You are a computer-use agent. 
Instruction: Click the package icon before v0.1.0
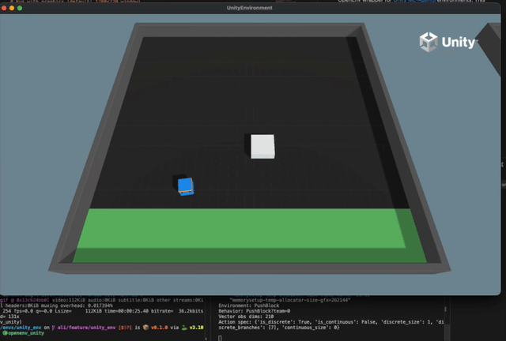145,328
